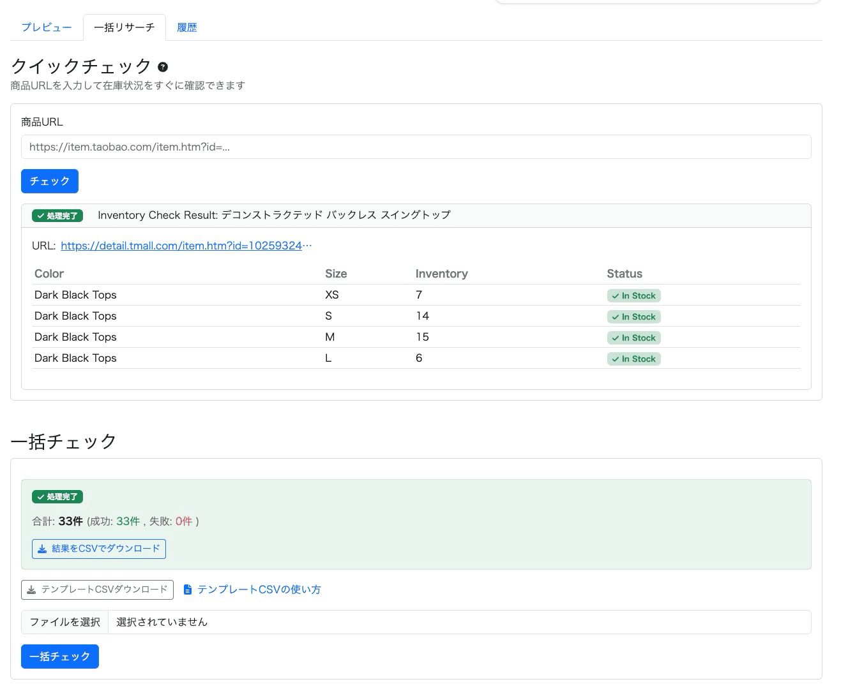Click inventory value 14
The width and height of the screenshot is (848, 698).
pyautogui.click(x=423, y=316)
